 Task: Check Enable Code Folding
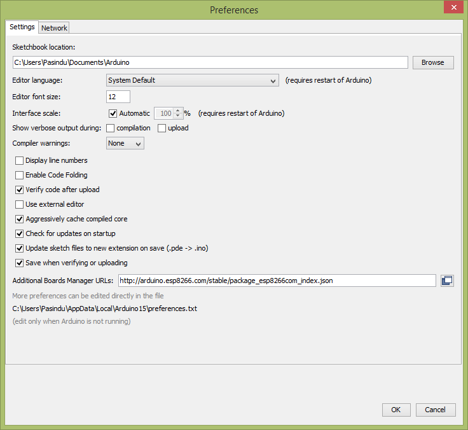coord(20,176)
